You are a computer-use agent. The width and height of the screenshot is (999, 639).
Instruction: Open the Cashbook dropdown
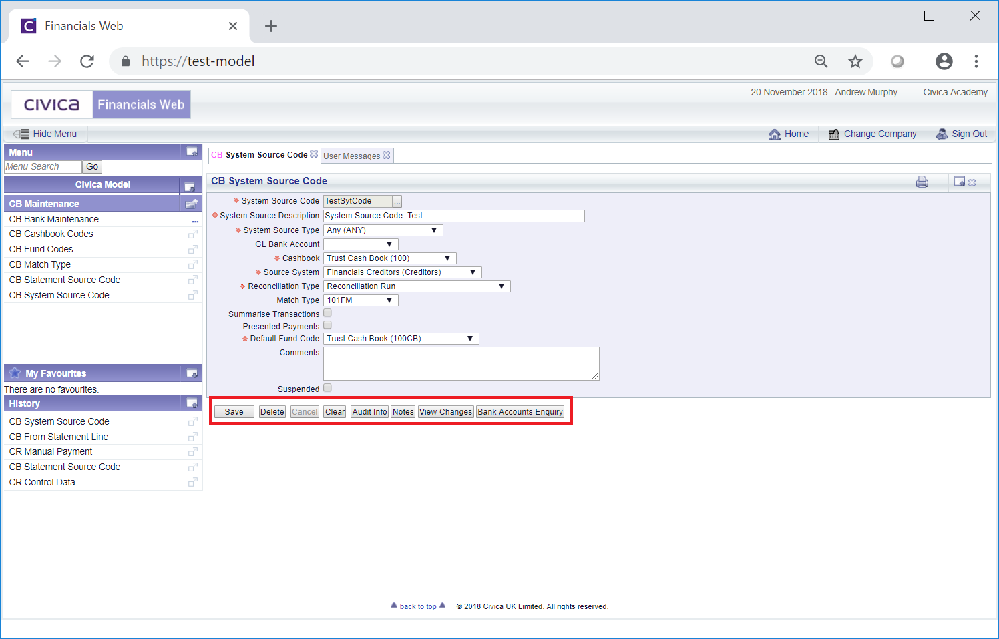pos(390,258)
